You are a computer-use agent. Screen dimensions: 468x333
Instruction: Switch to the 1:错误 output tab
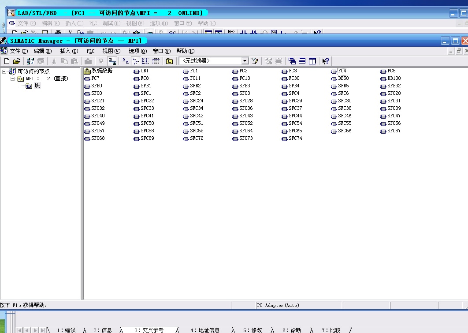66,330
